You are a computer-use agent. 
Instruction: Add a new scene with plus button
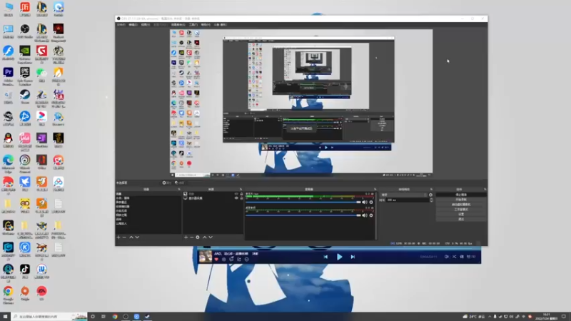tap(118, 238)
